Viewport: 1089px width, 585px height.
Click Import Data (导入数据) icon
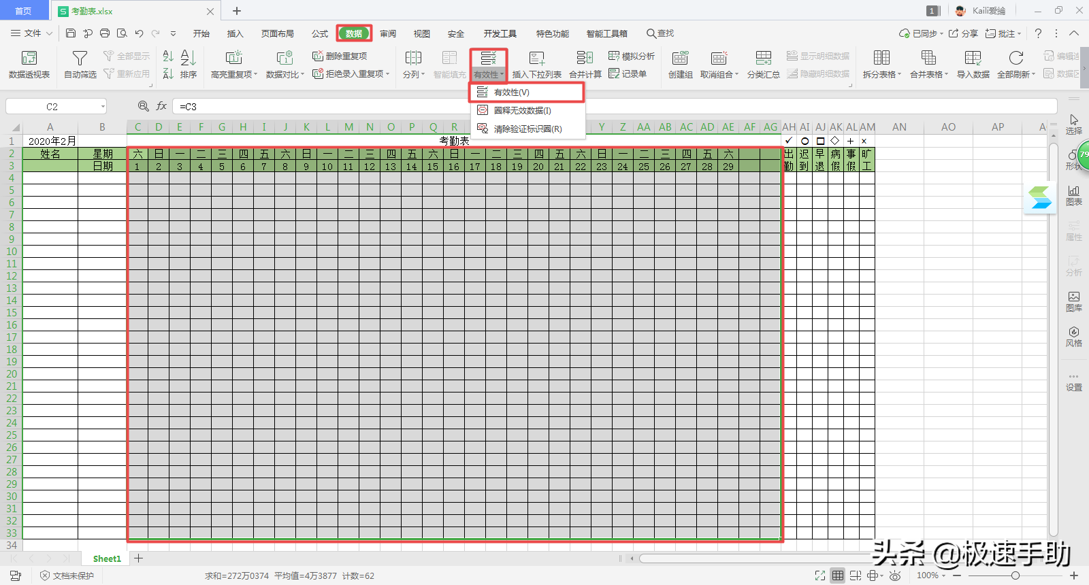(973, 58)
